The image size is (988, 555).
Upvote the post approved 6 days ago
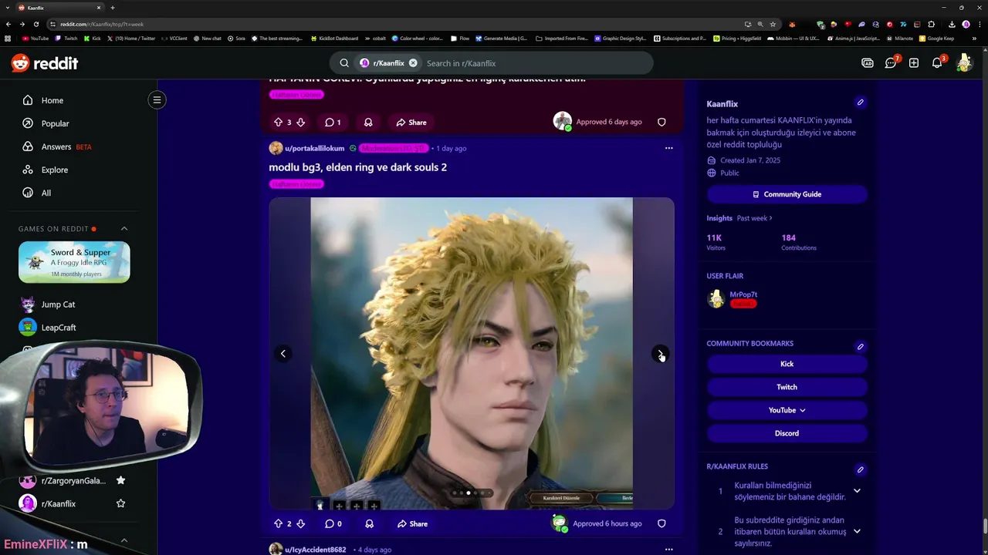click(278, 122)
